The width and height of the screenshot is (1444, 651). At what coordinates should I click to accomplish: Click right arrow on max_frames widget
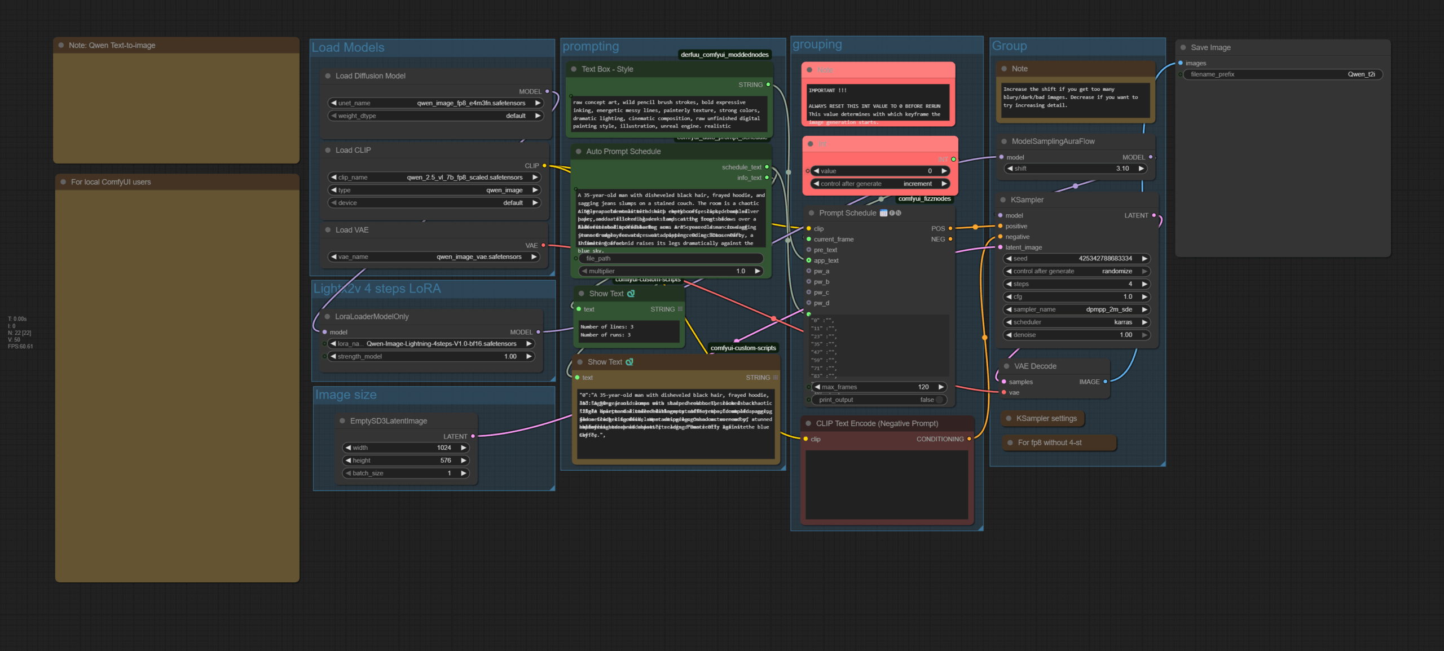point(941,387)
